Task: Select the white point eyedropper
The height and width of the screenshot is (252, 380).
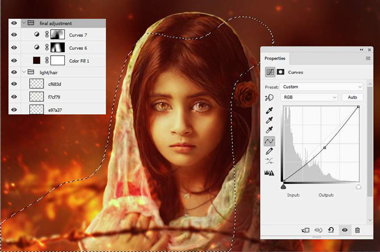Action: coord(269,130)
